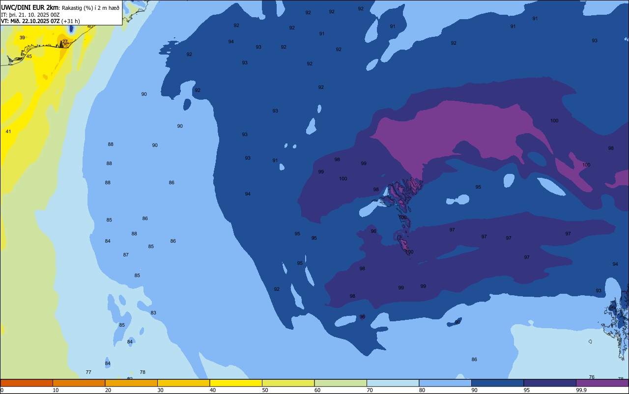Click the humidity value '39' on the map
Screen dimensions: 629x394
click(x=22, y=38)
